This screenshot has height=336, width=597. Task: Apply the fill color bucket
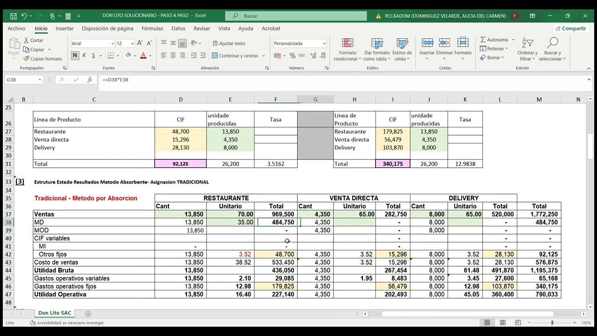[x=128, y=56]
